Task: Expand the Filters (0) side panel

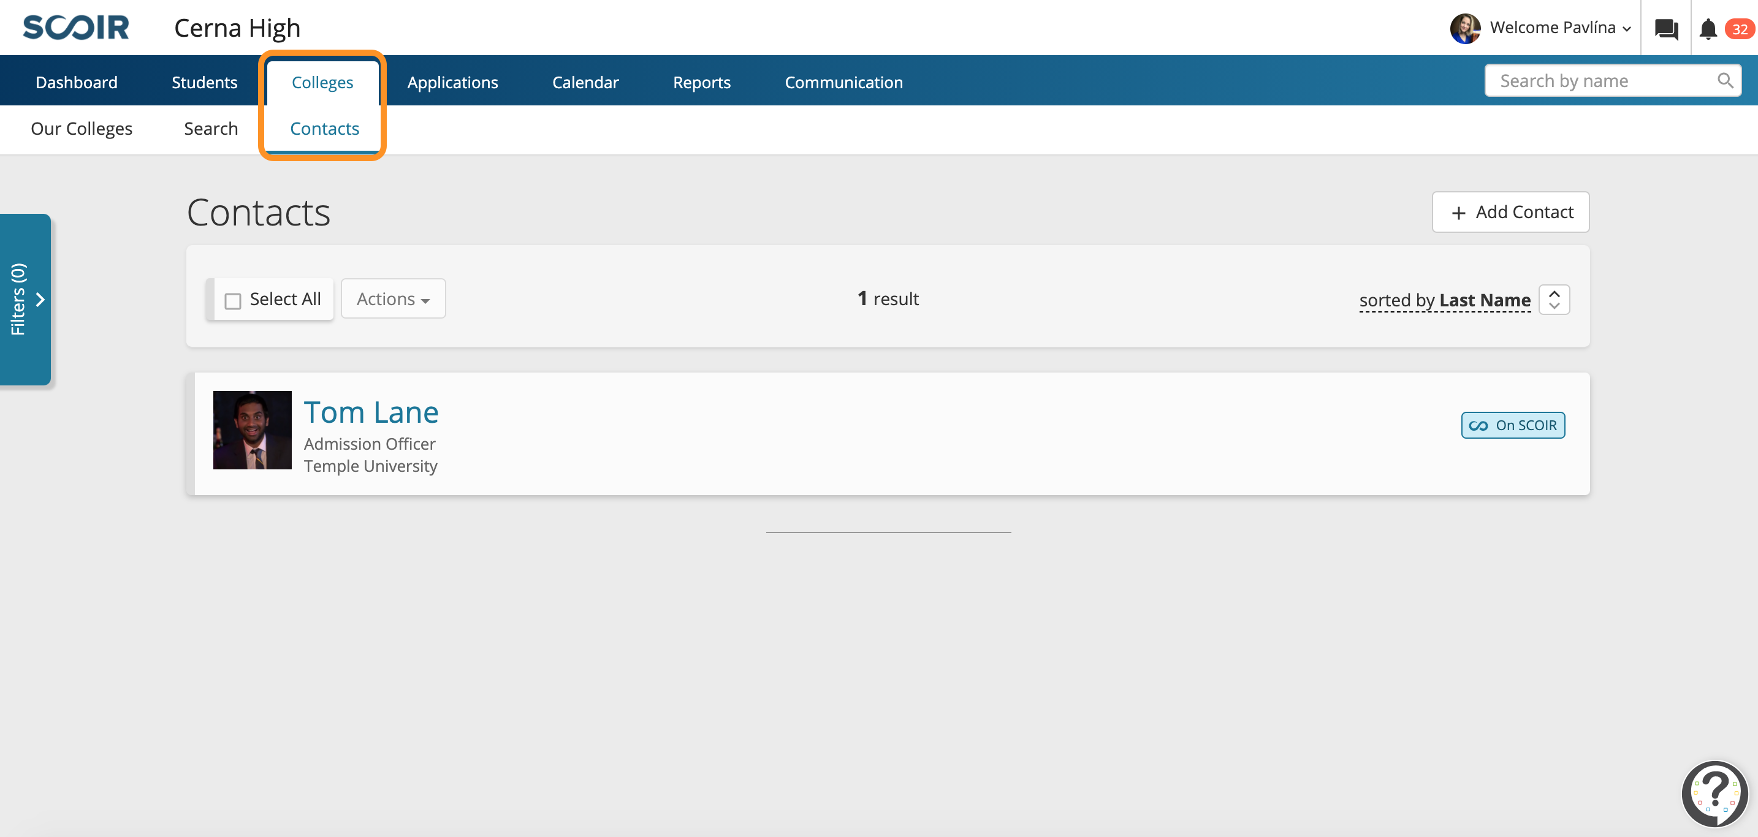Action: (26, 300)
